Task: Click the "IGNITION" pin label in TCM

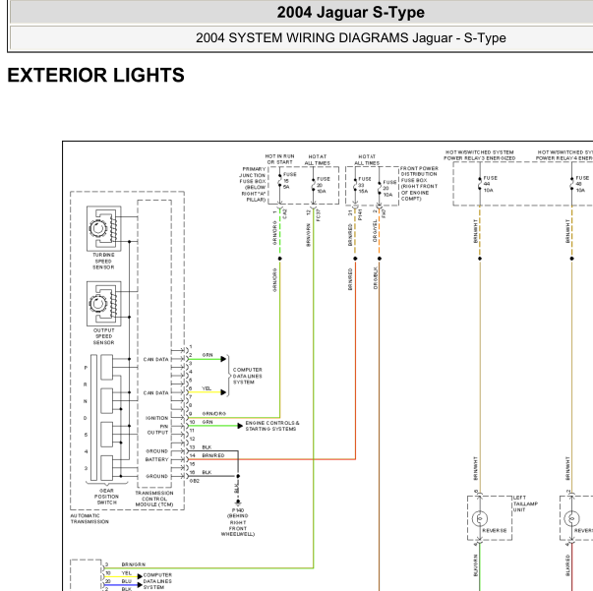Action: click(157, 418)
